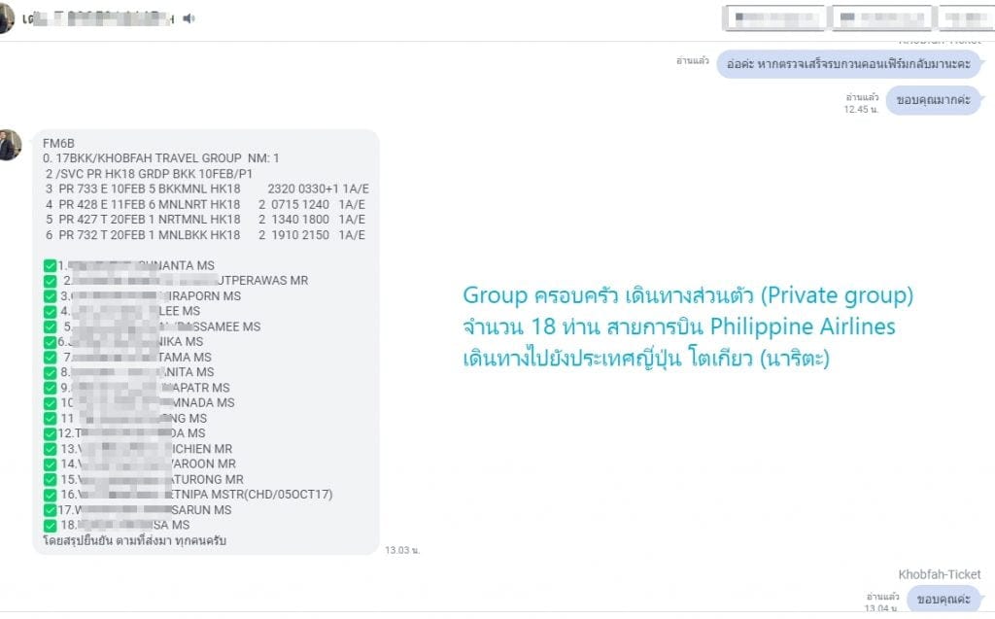The width and height of the screenshot is (995, 619).
Task: Click sender avatar beside the FM6B message
Action: [x=9, y=146]
